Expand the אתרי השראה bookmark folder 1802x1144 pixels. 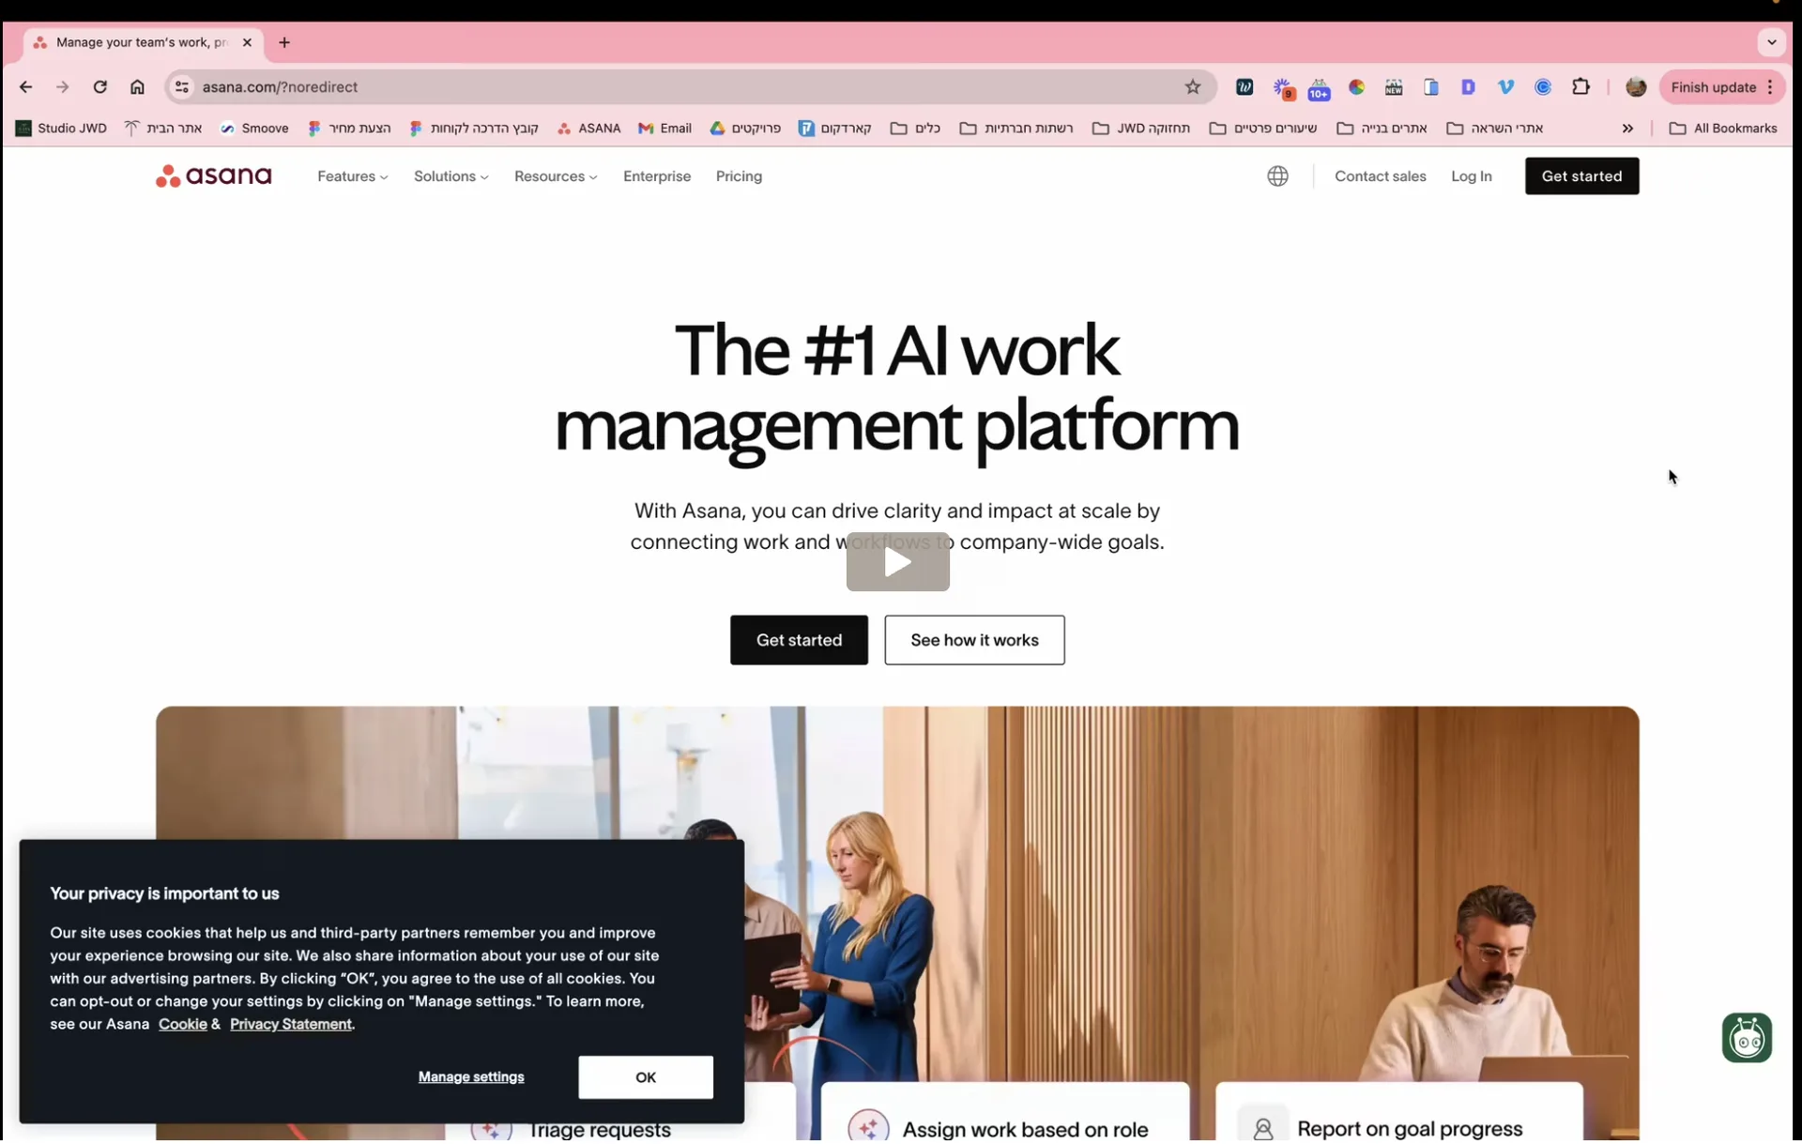pyautogui.click(x=1496, y=129)
